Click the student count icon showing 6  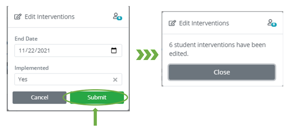click(118, 16)
